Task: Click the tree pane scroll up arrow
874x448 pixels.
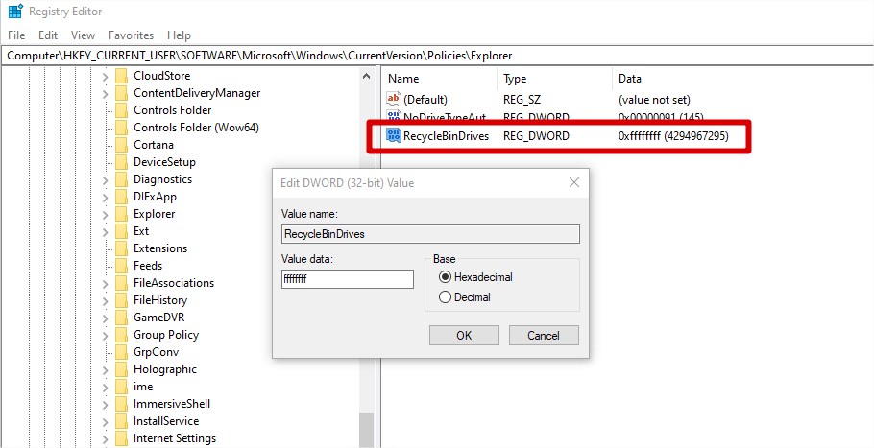Action: (366, 76)
